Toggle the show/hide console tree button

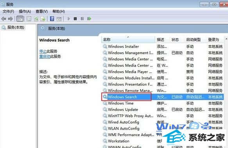click(x=20, y=19)
